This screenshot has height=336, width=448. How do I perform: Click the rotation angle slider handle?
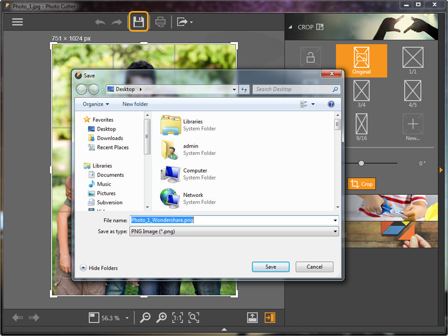(361, 163)
